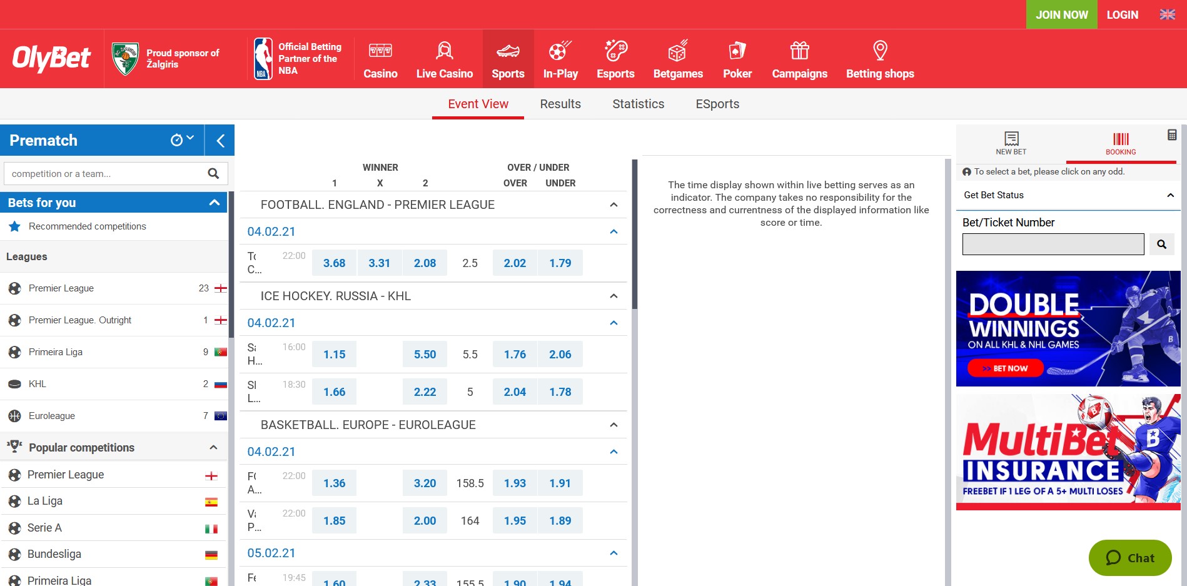The width and height of the screenshot is (1187, 586).
Task: Select under odd 1.79 in Premier League
Action: pos(560,263)
